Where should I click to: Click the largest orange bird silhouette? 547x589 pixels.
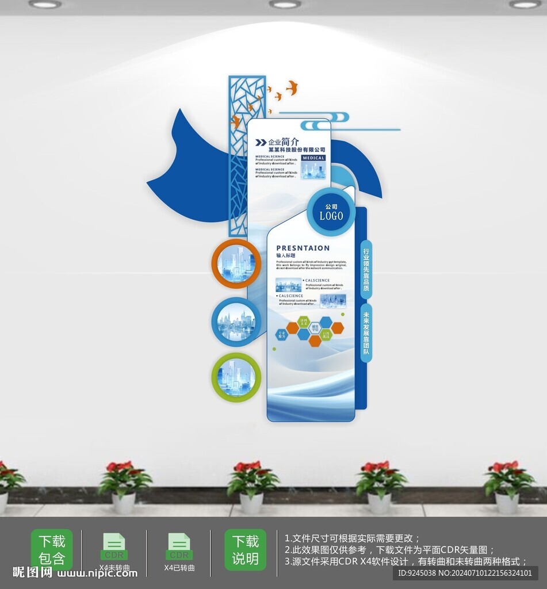292,87
